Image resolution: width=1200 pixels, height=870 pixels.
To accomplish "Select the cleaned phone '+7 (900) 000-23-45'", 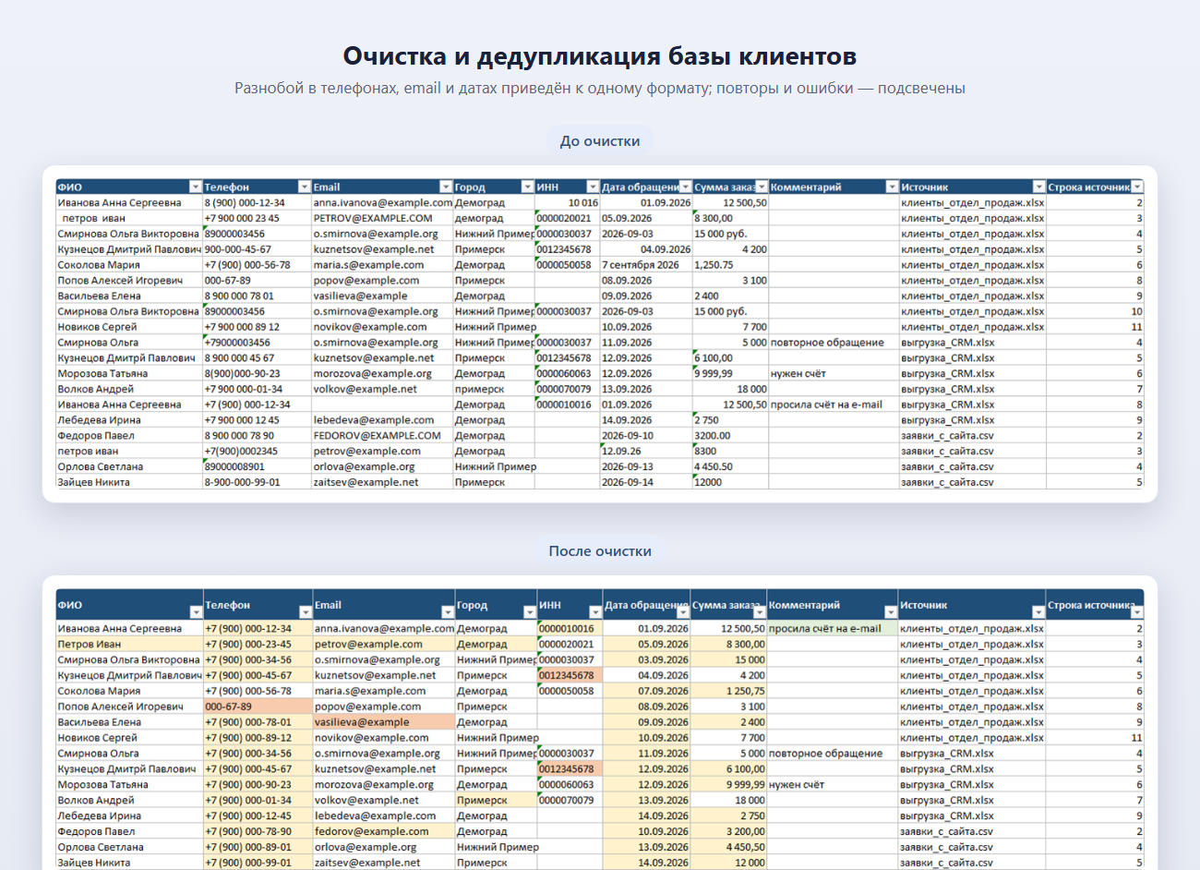I will click(x=258, y=645).
